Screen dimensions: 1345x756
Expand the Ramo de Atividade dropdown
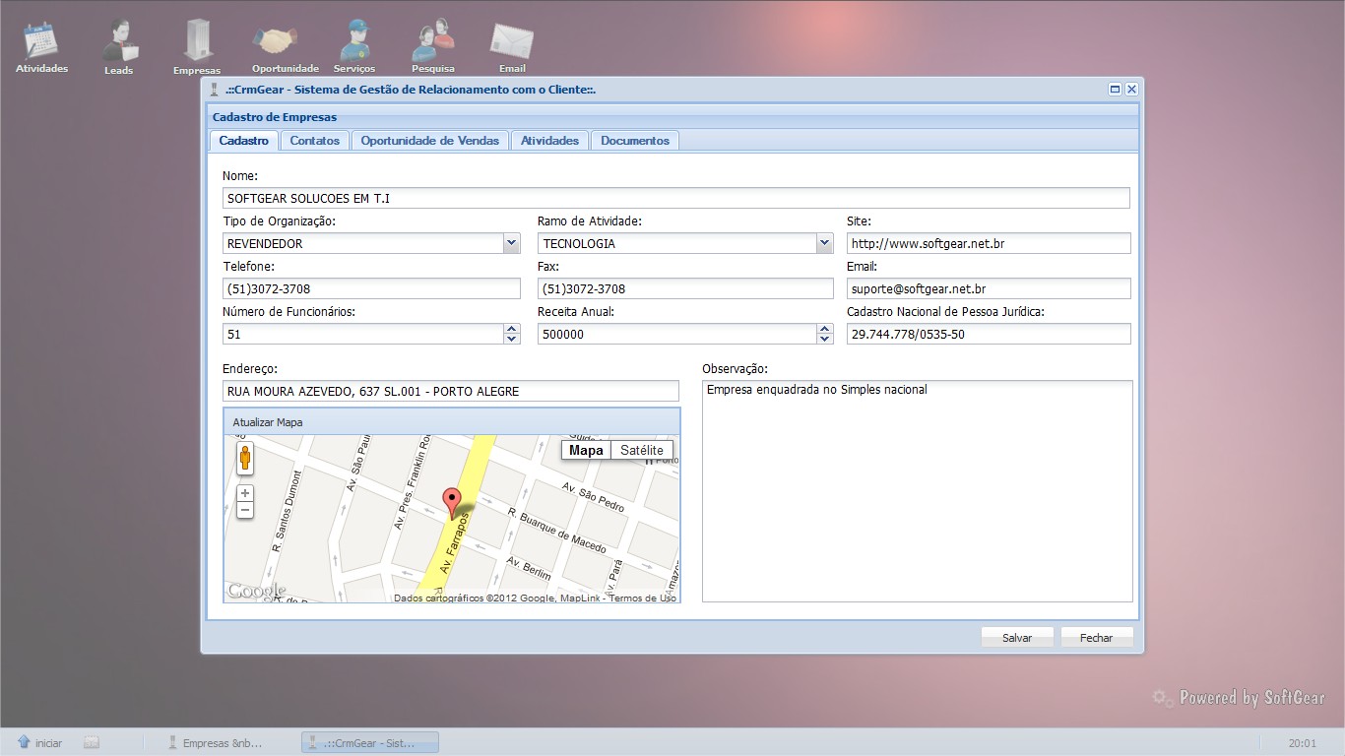point(824,243)
